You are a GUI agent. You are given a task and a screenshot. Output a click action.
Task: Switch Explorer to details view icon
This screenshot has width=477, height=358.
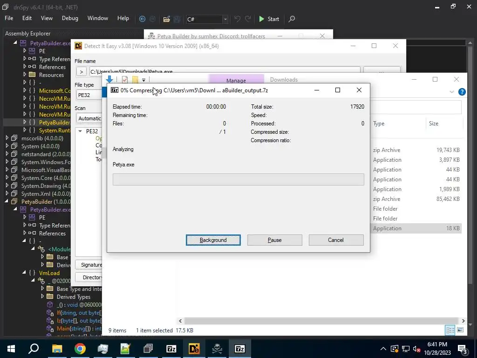(450, 330)
